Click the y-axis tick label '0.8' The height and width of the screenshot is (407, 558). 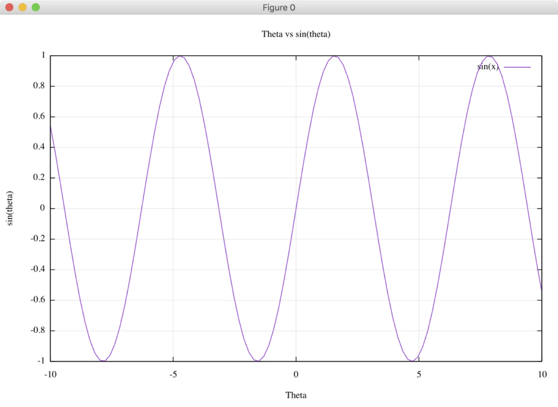[39, 85]
